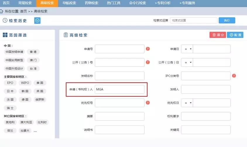Viewport: 247px width, 147px height.
Task: Click the help icon next to 申请号 field
Action: pos(148,49)
